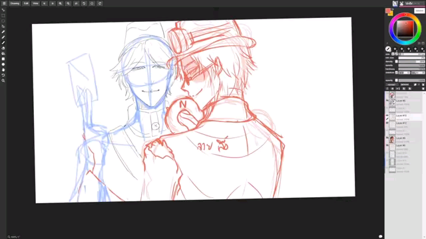This screenshot has width=426, height=239.
Task: Click the zoom percentage at bottom left
Action: pos(13,237)
